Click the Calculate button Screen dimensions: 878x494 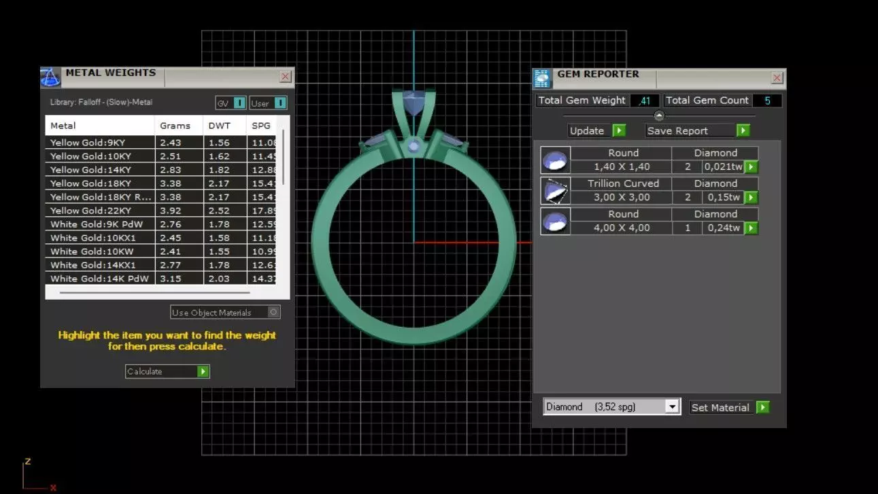click(x=167, y=372)
